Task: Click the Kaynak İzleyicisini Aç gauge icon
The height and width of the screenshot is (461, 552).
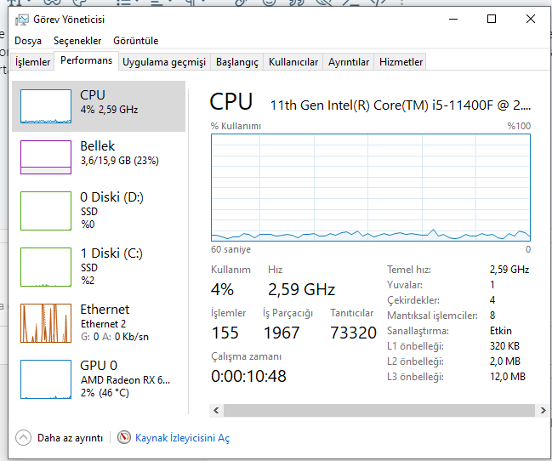Action: [124, 437]
